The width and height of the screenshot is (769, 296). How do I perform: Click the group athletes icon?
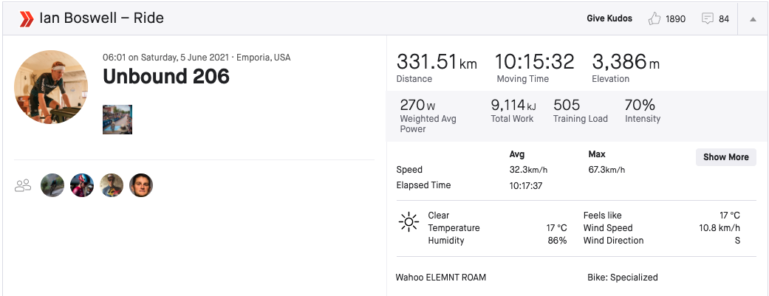click(x=23, y=185)
